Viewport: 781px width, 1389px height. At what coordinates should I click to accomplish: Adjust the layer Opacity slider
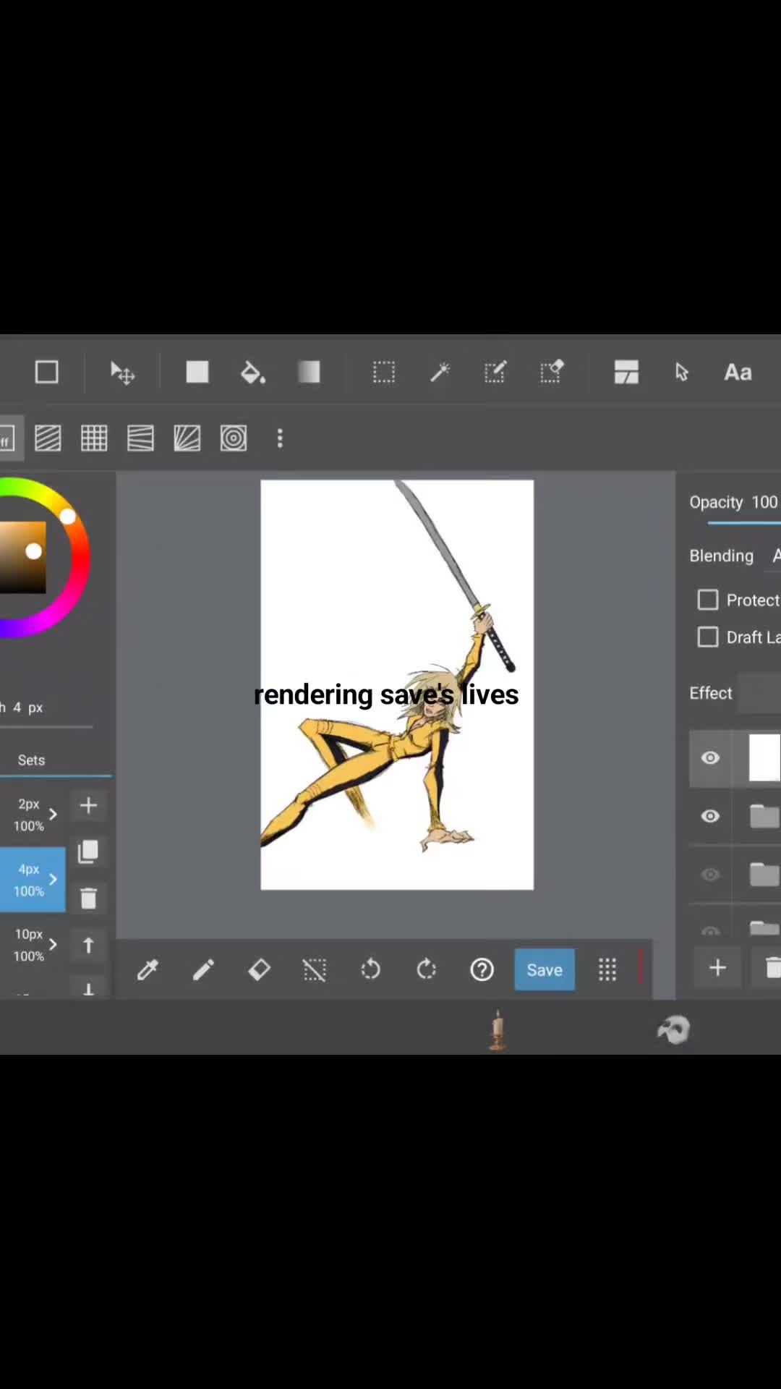tap(744, 522)
